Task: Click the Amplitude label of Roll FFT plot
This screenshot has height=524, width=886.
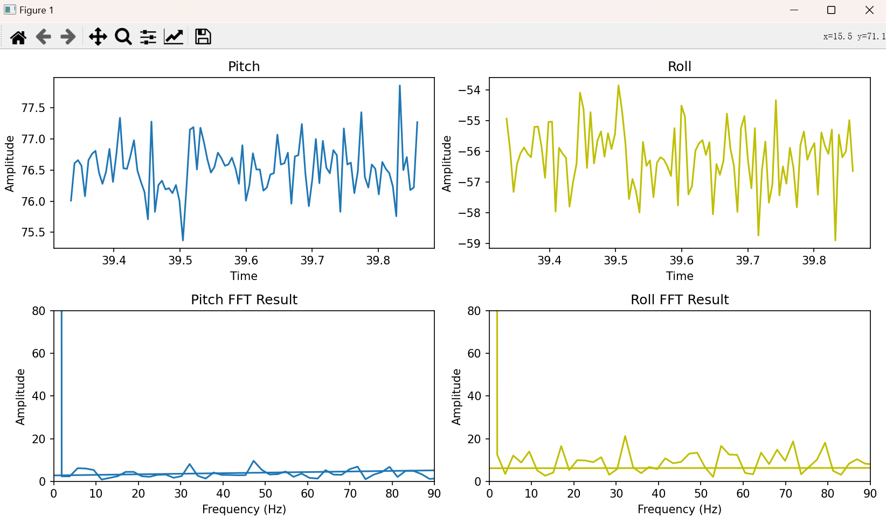Action: (456, 397)
